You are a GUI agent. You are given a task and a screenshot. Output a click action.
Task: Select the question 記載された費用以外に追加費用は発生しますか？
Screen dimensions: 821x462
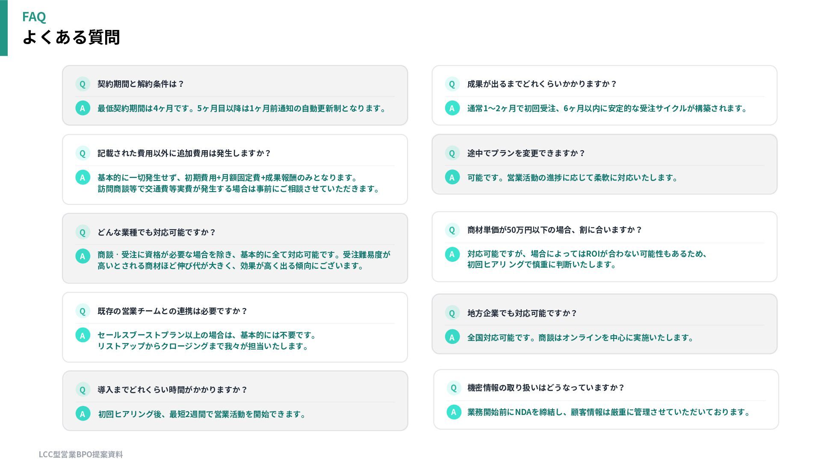[x=184, y=153]
